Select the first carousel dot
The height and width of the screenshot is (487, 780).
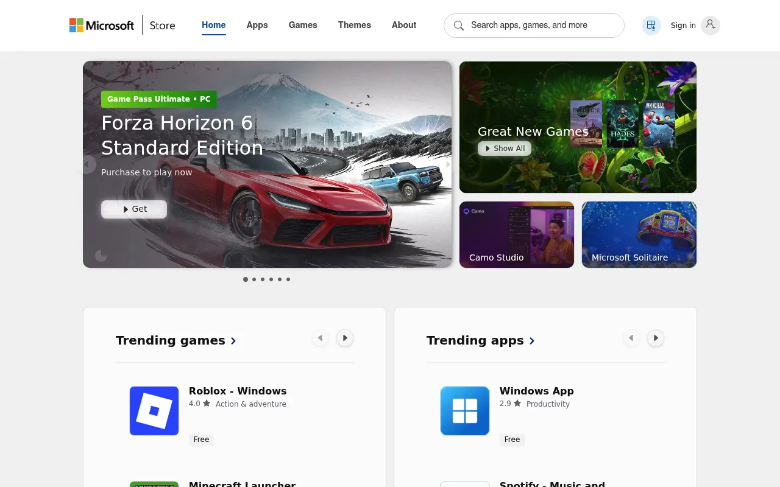(x=246, y=279)
